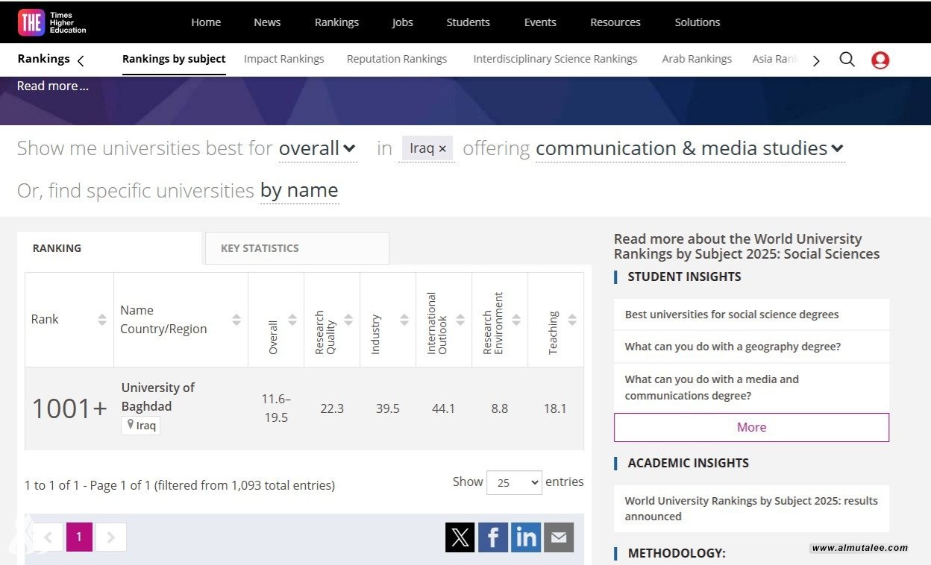Image resolution: width=931 pixels, height=565 pixels.
Task: Click the red user account icon
Action: click(880, 60)
